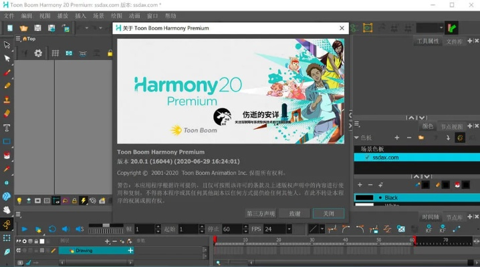
Task: Select the Eraser tool
Action: click(7, 113)
